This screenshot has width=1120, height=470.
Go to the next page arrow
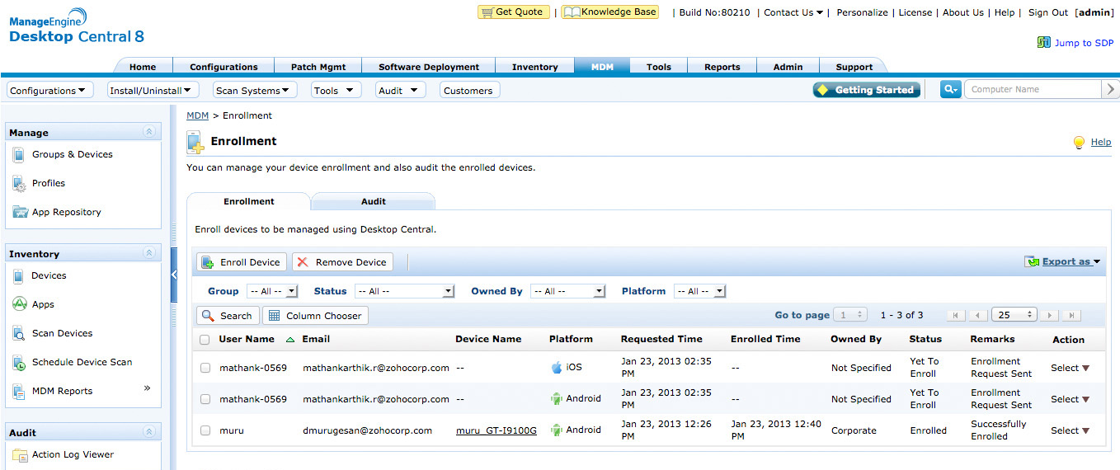pos(1050,315)
